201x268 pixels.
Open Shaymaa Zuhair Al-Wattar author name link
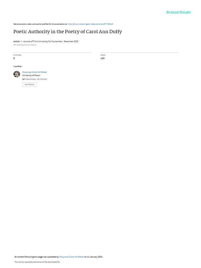click(x=35, y=72)
